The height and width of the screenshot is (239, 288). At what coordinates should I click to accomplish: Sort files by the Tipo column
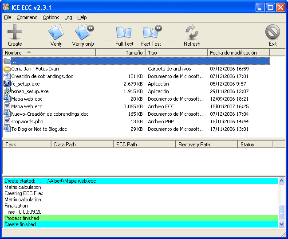point(176,53)
